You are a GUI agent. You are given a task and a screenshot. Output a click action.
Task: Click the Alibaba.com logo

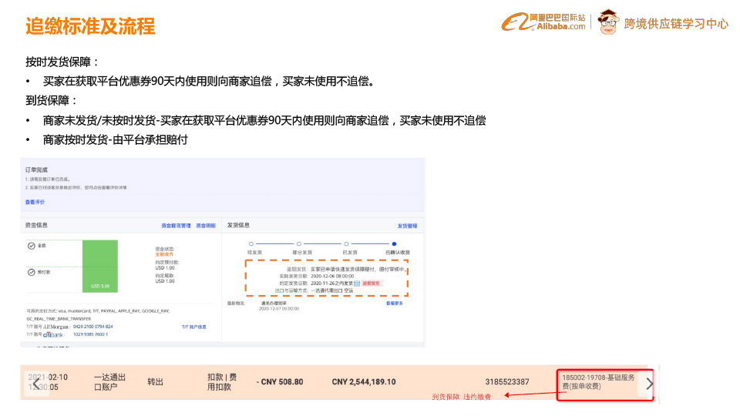click(x=543, y=22)
